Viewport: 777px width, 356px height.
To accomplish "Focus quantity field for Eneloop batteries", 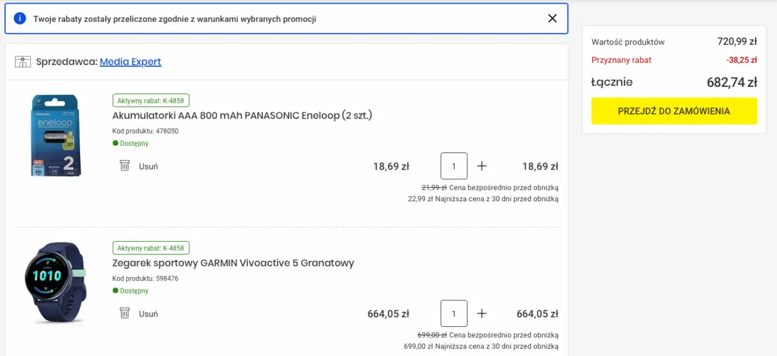I will coord(454,166).
